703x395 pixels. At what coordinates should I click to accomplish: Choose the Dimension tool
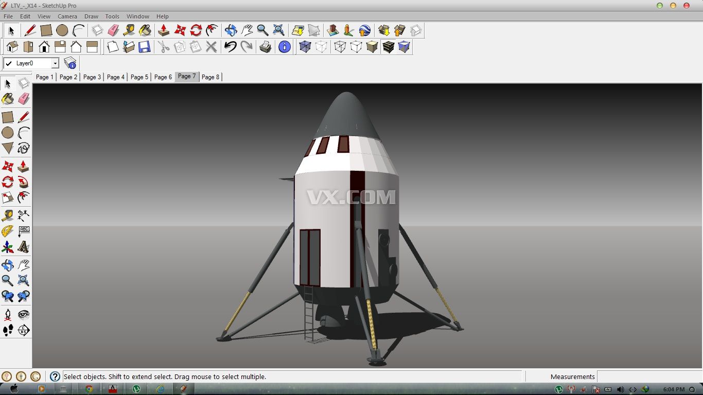pyautogui.click(x=24, y=215)
